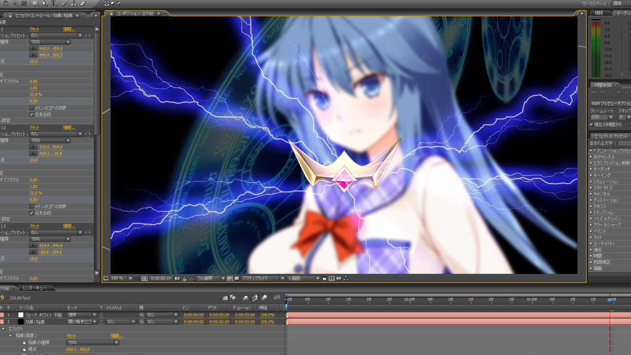The image size is (631, 355).
Task: Select the Pen tool
Action: click(x=44, y=3)
